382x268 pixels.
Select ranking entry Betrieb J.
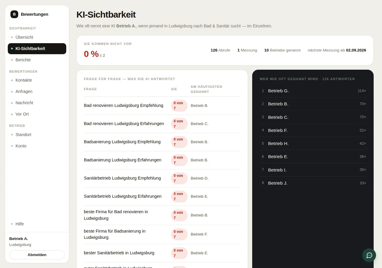(x=313, y=183)
